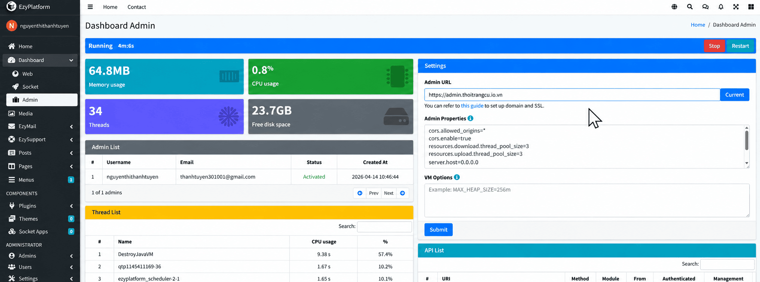Expand the Plugins sidebar menu

pyautogui.click(x=40, y=206)
